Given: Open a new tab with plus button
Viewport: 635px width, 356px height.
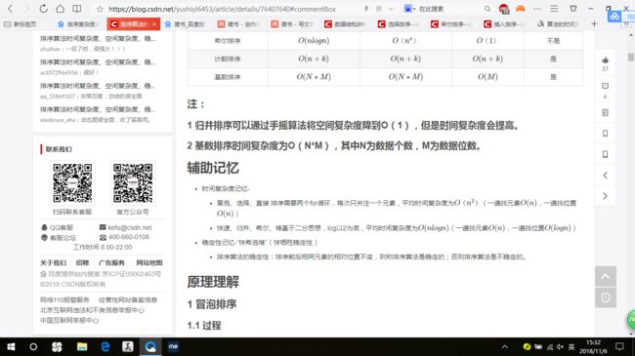Looking at the screenshot, I should coord(594,24).
